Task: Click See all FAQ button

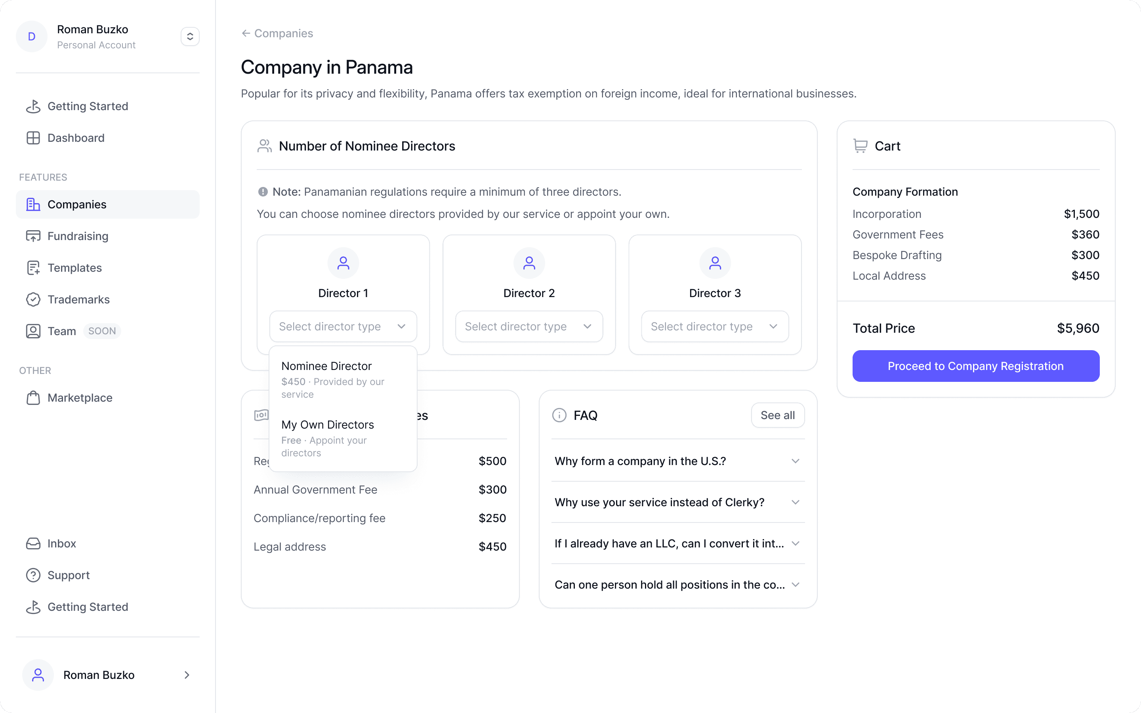Action: [777, 415]
